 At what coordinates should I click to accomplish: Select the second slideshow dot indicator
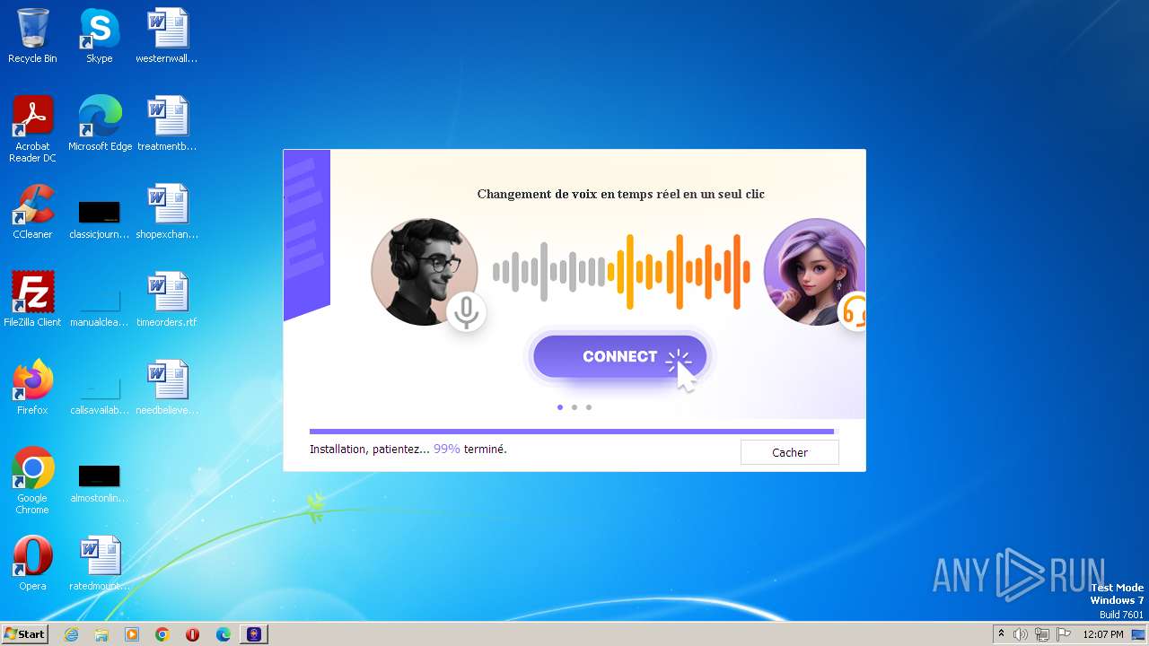click(574, 407)
